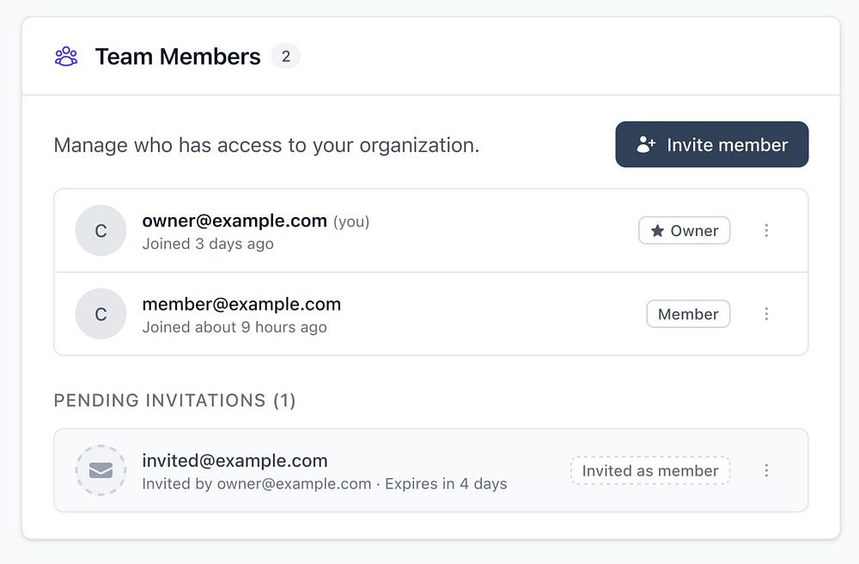Click the avatar next to member@example.com
Viewport: 859px width, 564px height.
pos(101,314)
